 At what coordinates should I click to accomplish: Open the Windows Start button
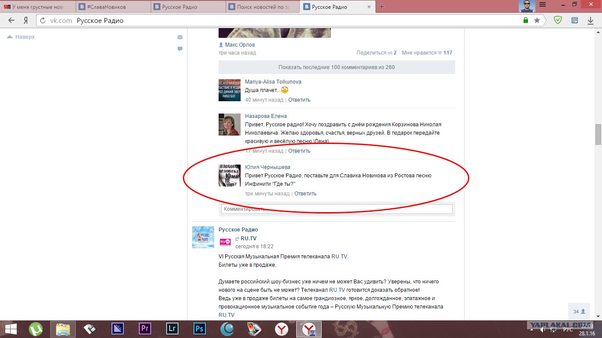coord(10,329)
